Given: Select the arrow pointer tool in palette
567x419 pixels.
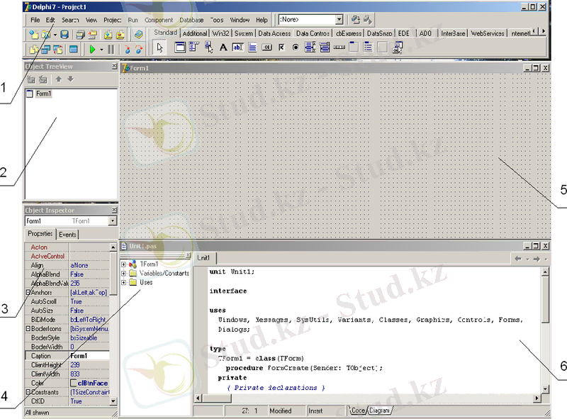Looking at the screenshot, I should [159, 48].
